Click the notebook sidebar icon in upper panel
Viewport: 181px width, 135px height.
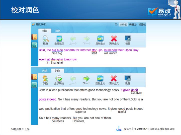coord(34,37)
